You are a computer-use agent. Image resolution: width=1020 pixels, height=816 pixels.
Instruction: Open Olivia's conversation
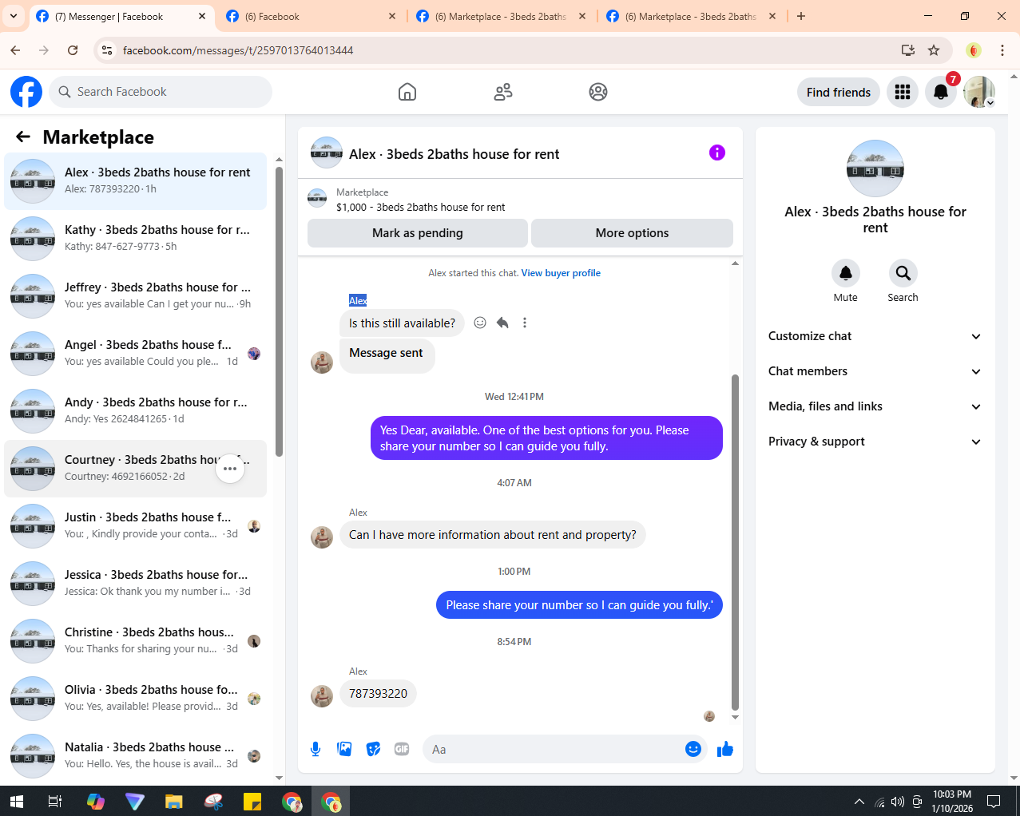click(x=136, y=699)
